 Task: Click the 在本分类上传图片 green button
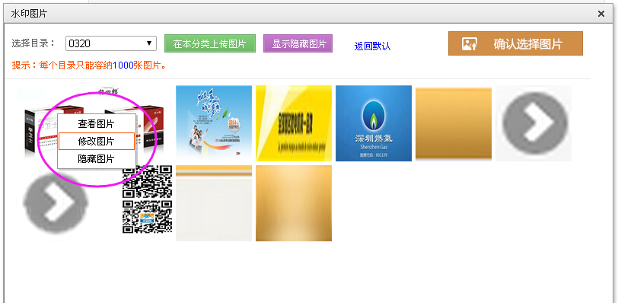(x=210, y=43)
